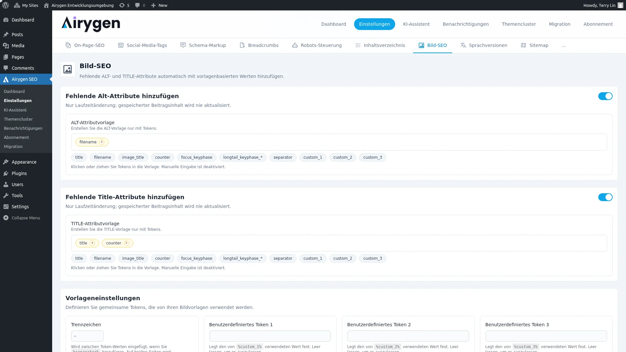The width and height of the screenshot is (626, 352).
Task: Open My Sites menu in admin bar
Action: tap(26, 5)
